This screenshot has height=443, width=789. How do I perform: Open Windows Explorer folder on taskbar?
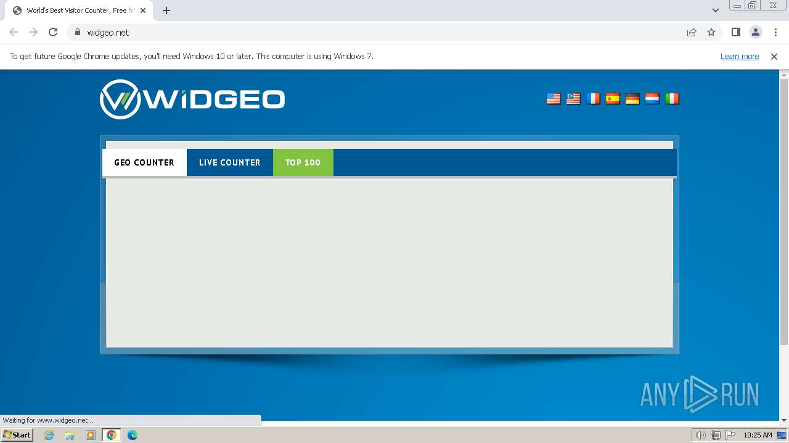[70, 435]
